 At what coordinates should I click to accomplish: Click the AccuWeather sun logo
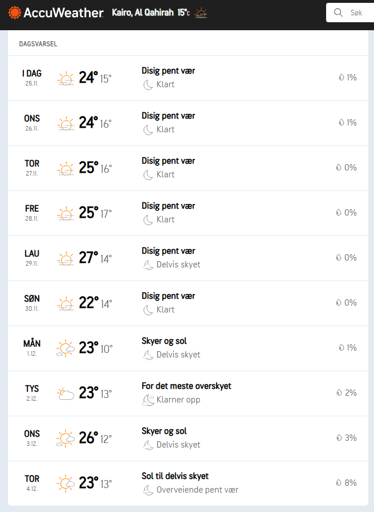pos(15,13)
